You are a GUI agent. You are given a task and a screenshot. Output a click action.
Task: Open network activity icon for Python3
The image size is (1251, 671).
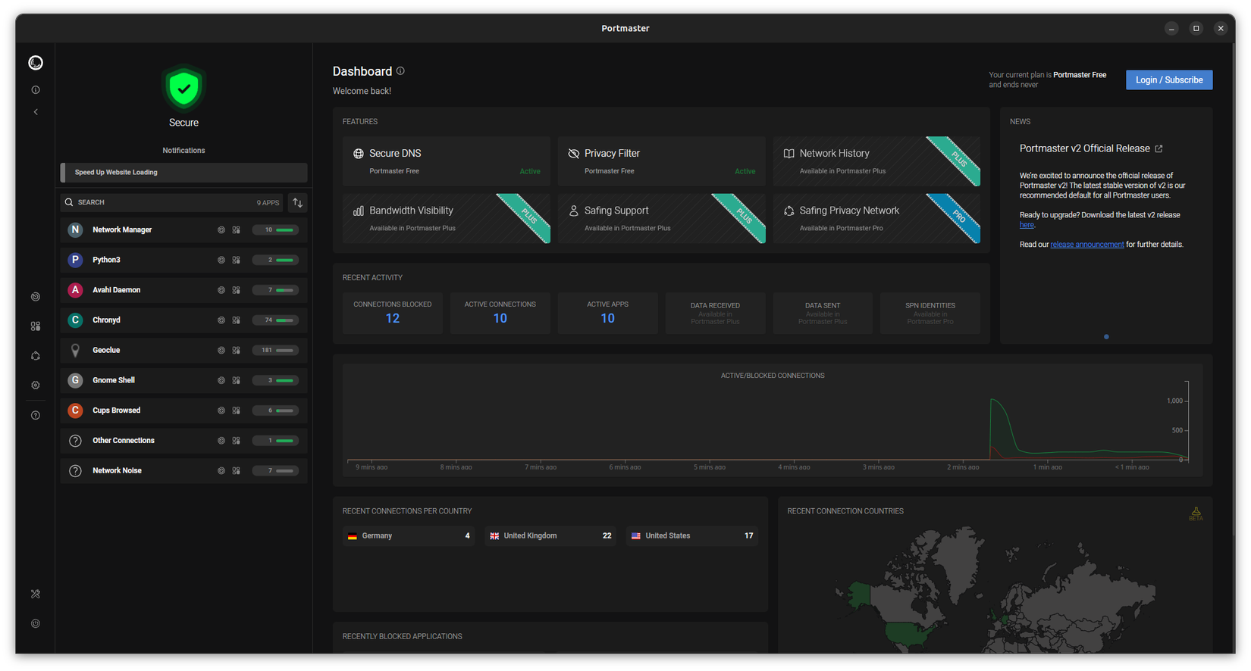(x=221, y=260)
